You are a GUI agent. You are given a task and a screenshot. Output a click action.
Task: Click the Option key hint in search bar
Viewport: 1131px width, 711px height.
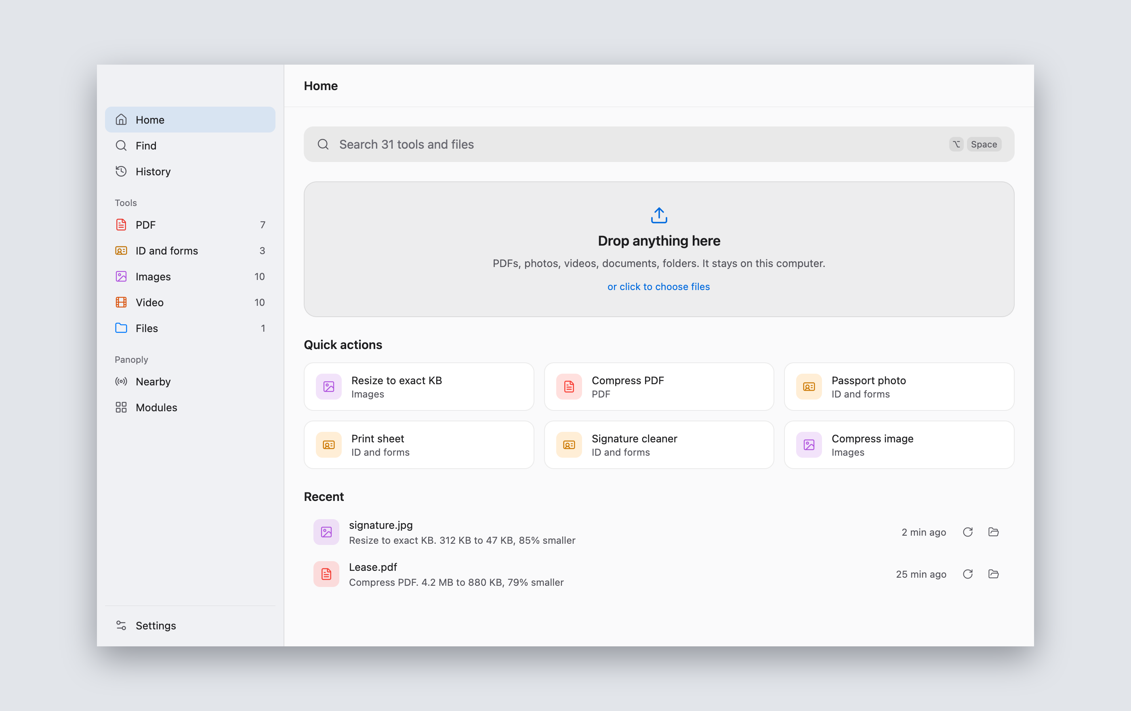tap(956, 144)
